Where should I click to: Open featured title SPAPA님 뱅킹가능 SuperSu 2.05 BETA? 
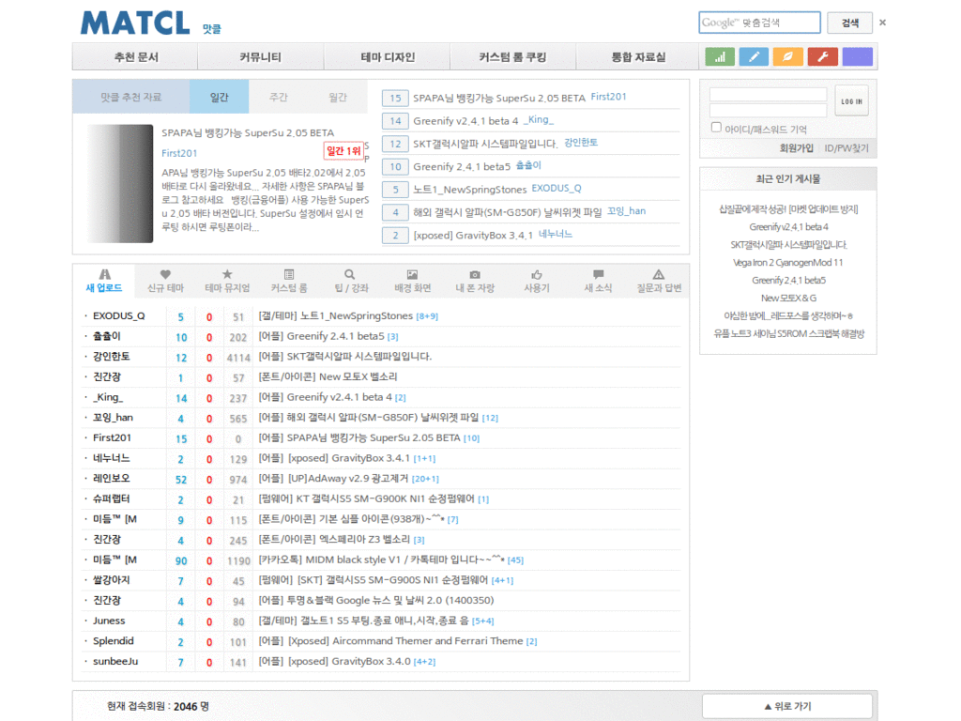248,133
